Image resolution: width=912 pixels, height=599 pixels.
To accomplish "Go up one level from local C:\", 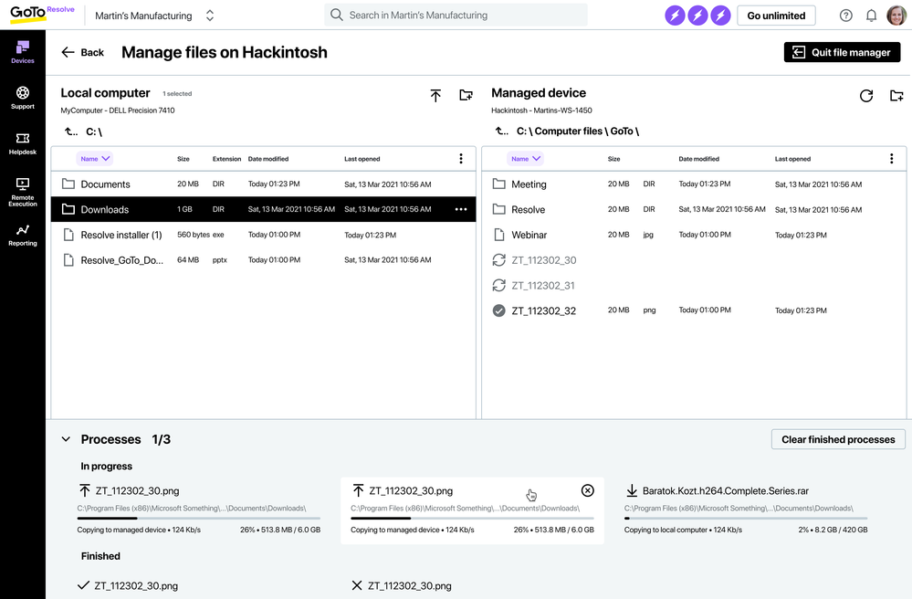I will point(71,131).
